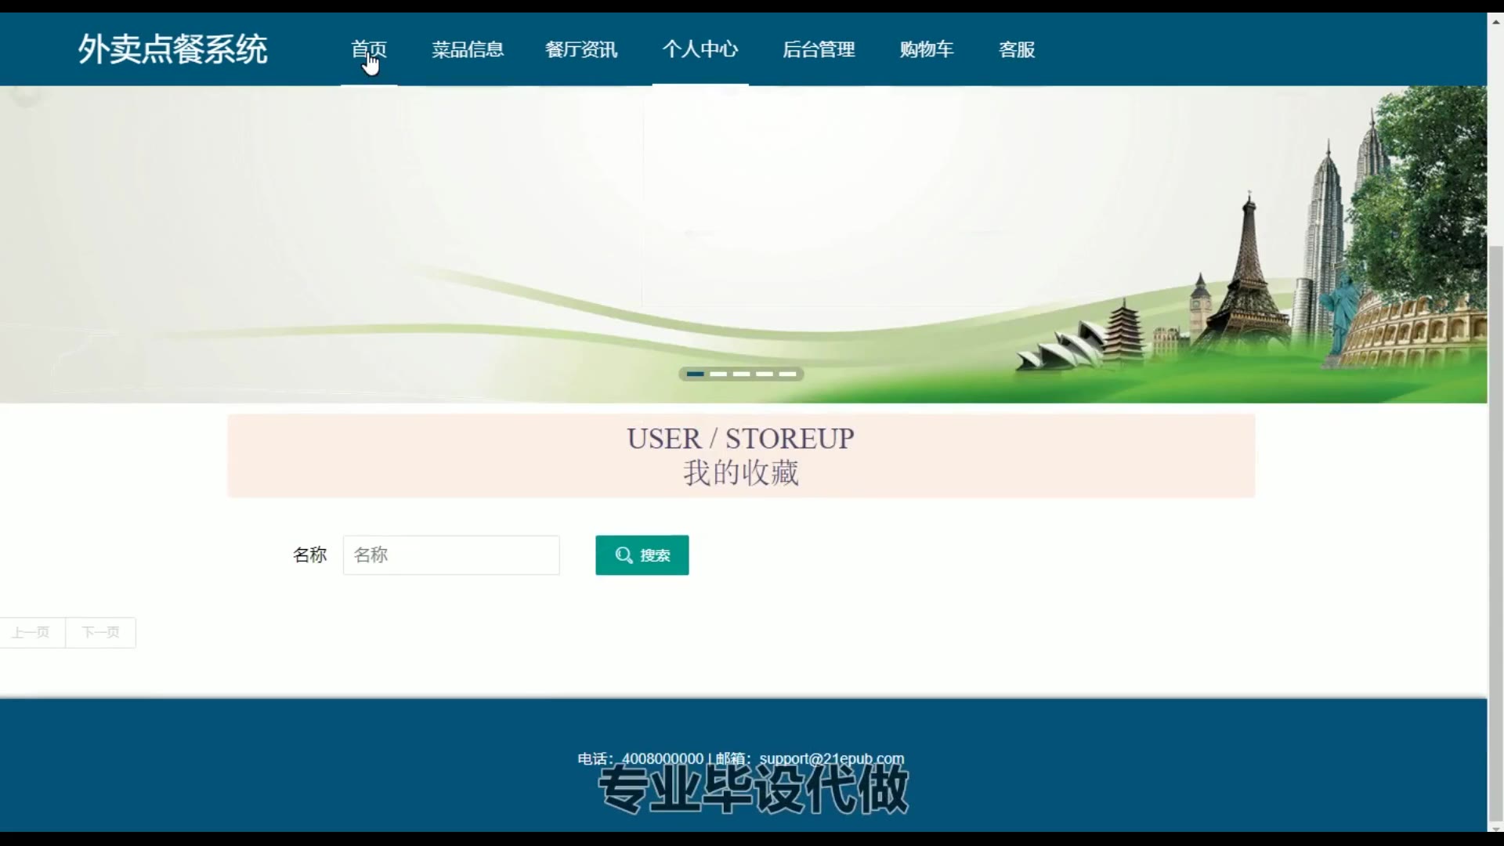1504x846 pixels.
Task: Open the 菜品信息 menu item
Action: pyautogui.click(x=468, y=49)
